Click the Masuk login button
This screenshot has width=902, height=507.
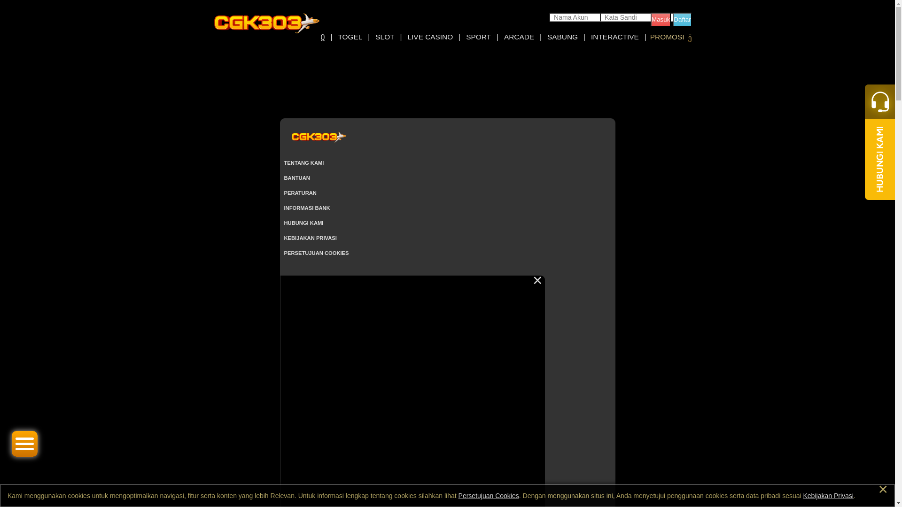coord(661,19)
